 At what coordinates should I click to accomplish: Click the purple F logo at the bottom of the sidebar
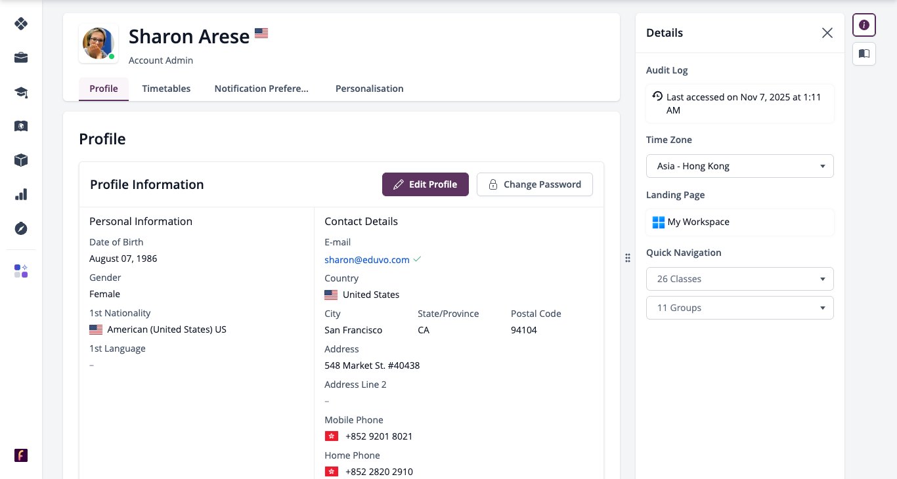(21, 455)
